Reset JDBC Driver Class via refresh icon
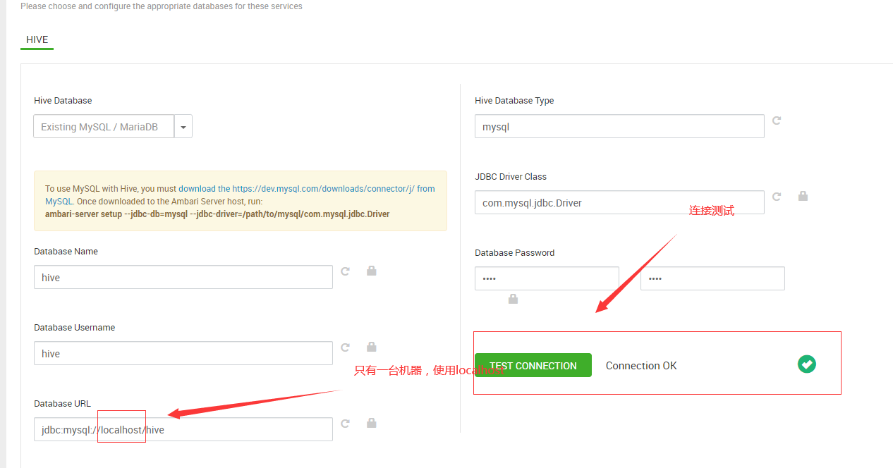 777,197
